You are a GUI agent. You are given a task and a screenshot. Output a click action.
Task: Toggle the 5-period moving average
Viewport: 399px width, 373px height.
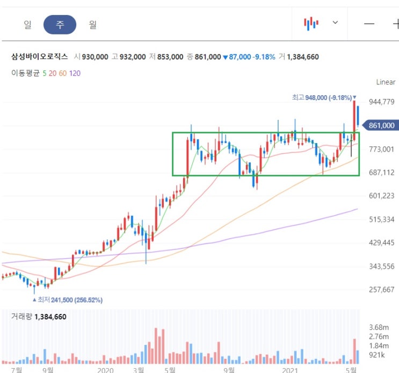[44, 73]
